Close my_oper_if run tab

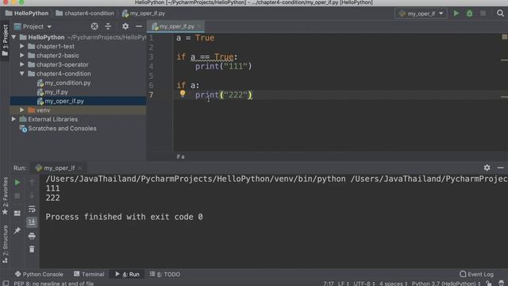(80, 168)
